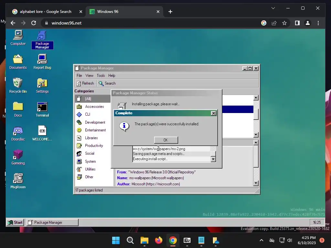
Task: Open Chrome side panel icon
Action: [297, 23]
